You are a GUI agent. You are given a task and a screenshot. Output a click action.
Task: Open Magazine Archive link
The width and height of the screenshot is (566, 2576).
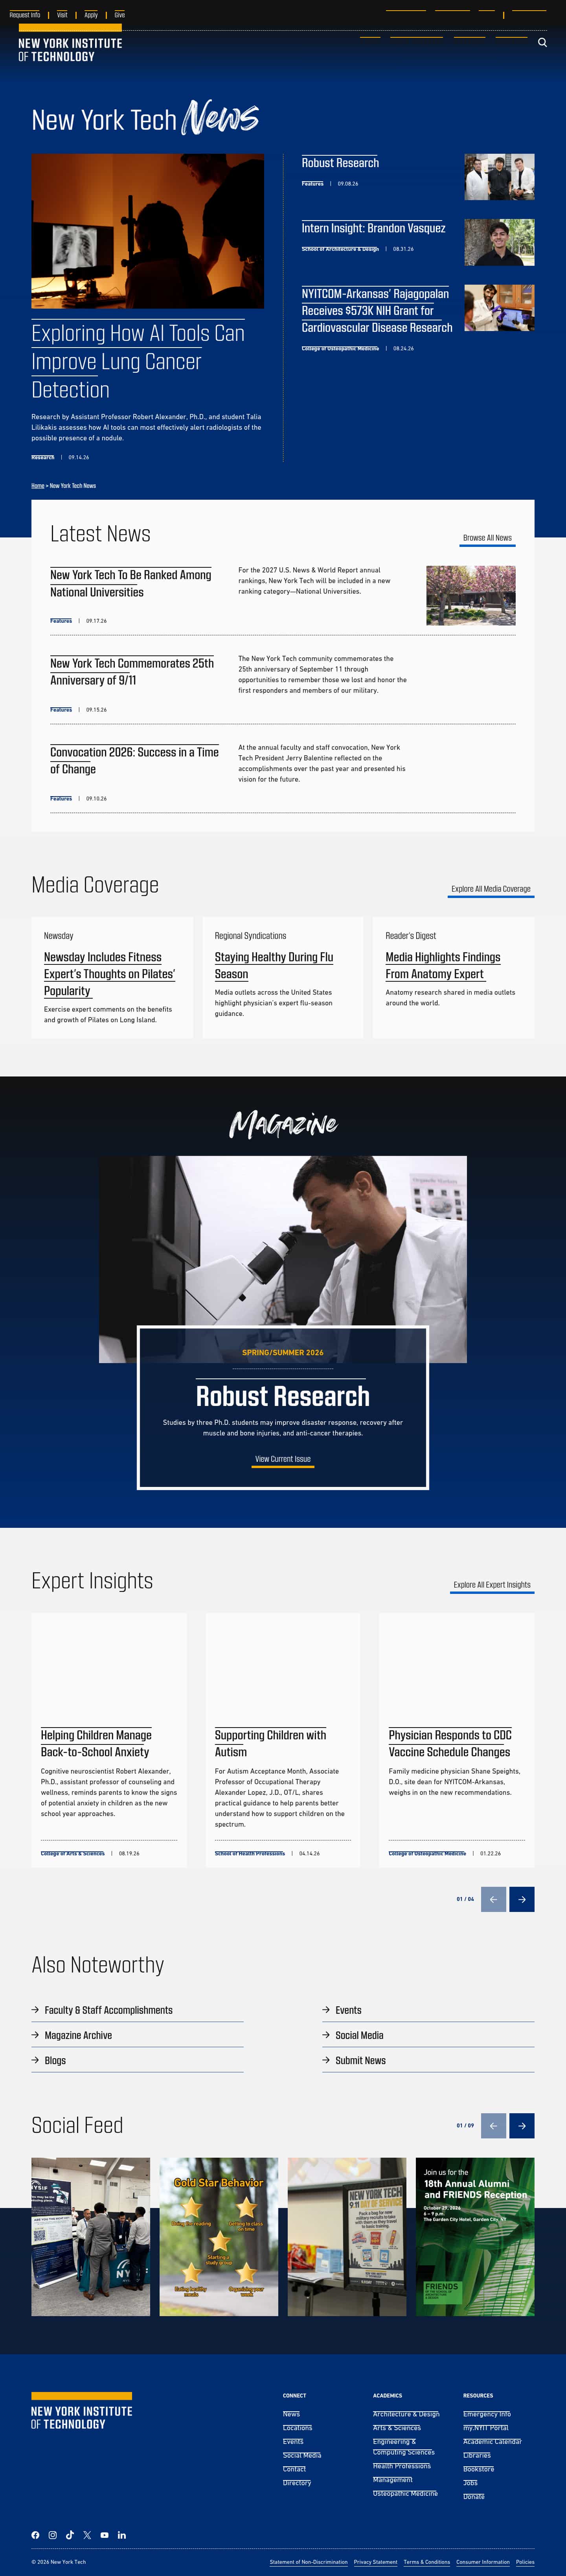click(78, 2035)
